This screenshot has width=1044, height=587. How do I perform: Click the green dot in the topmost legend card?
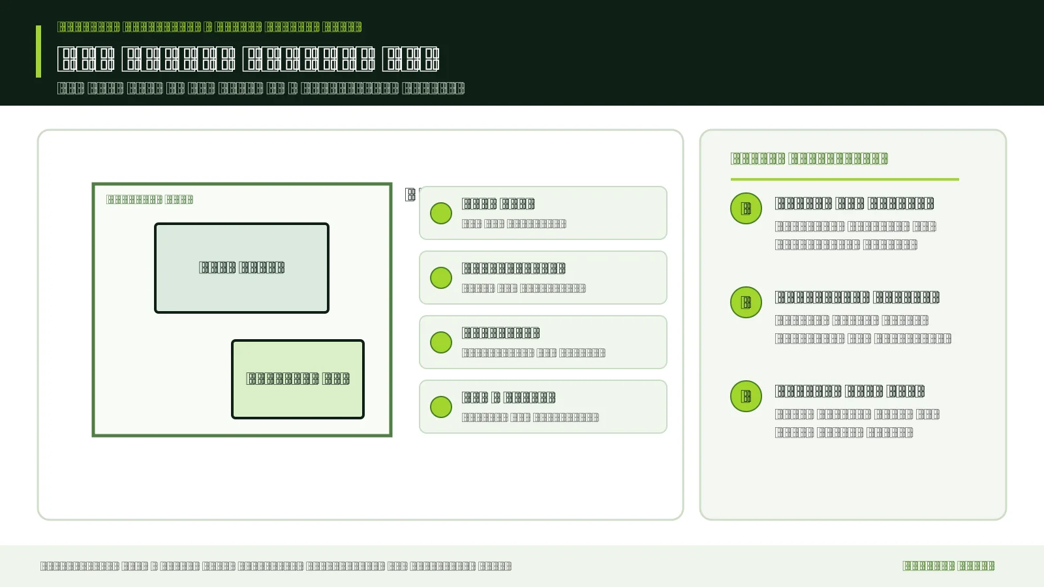click(441, 213)
